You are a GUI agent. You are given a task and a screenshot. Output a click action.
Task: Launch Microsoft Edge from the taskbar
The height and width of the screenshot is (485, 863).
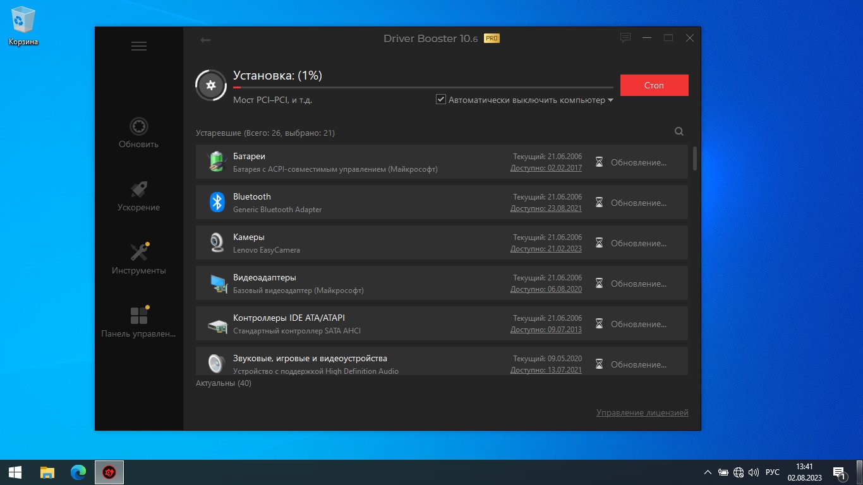pyautogui.click(x=78, y=472)
